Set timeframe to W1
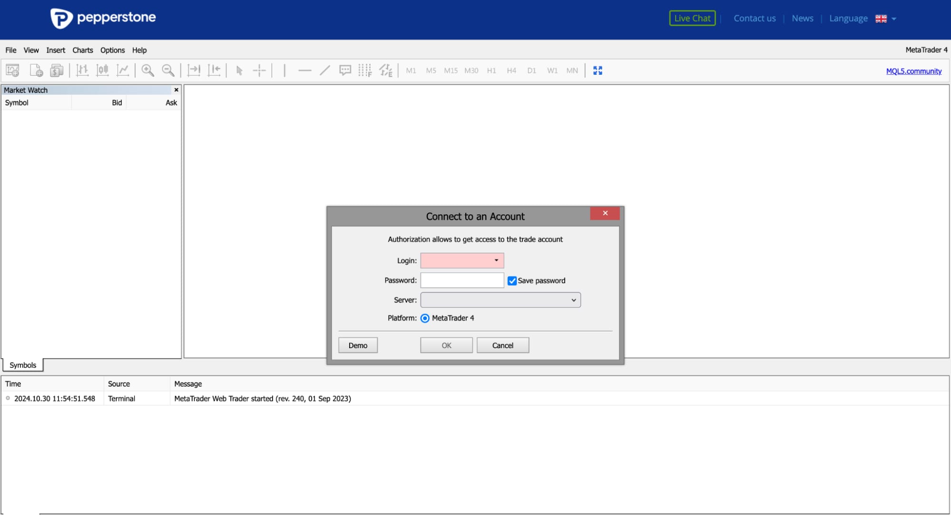This screenshot has height=515, width=951. click(x=552, y=70)
